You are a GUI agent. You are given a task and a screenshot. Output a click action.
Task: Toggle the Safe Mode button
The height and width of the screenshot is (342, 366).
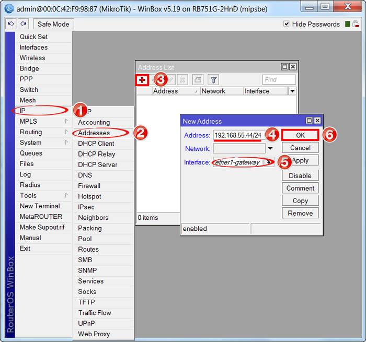pos(54,24)
